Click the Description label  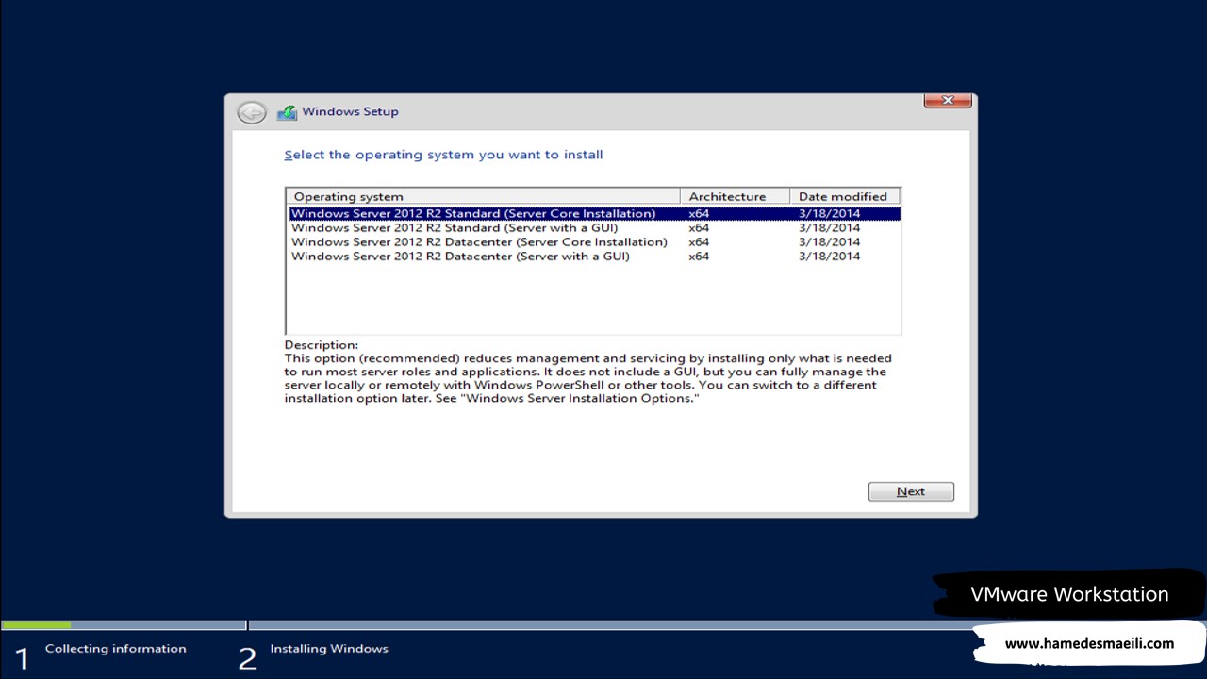(x=322, y=345)
